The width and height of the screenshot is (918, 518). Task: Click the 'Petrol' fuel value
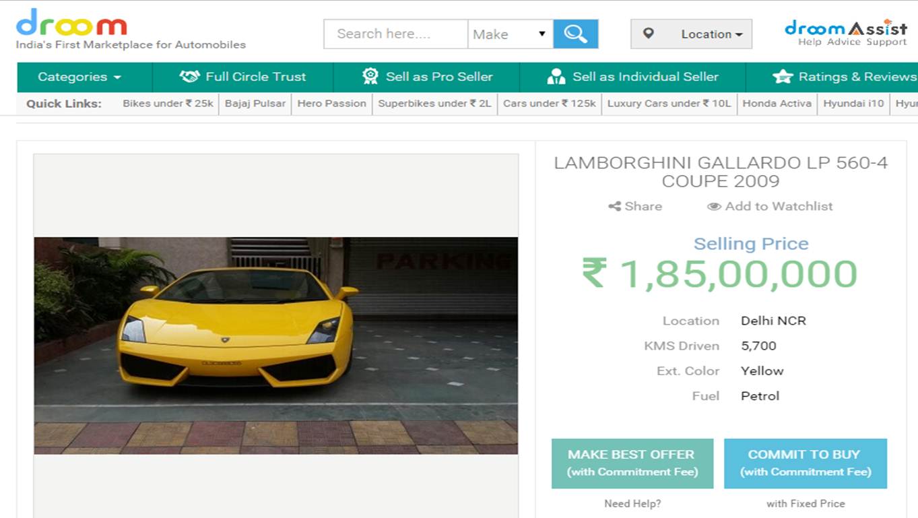760,396
